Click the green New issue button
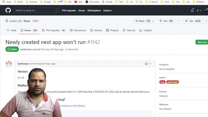This screenshot has height=117, width=208. point(202,42)
